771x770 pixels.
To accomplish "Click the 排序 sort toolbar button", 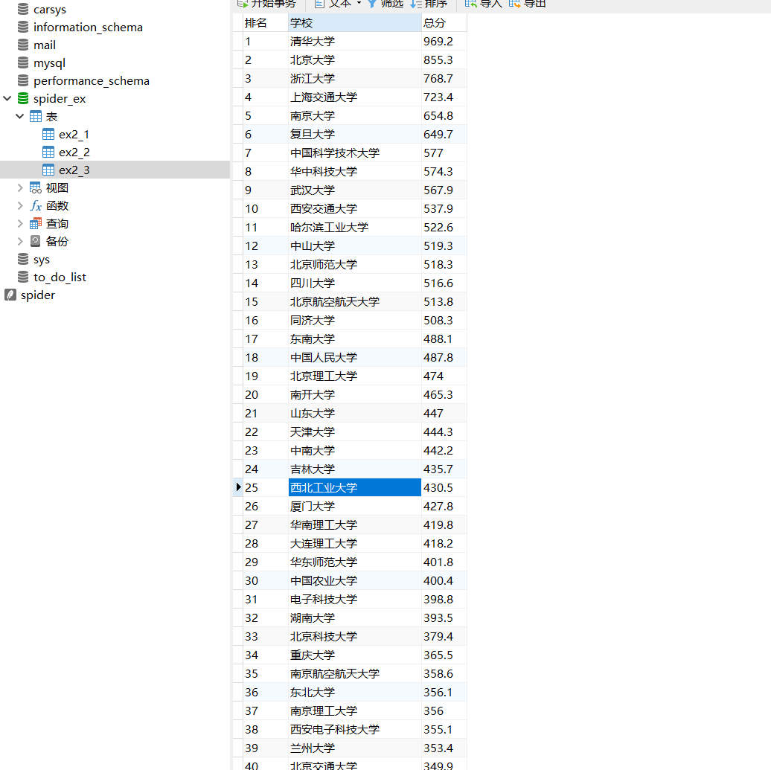I will [429, 4].
